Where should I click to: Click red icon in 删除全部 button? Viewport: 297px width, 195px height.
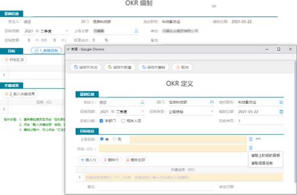pyautogui.click(x=128, y=160)
